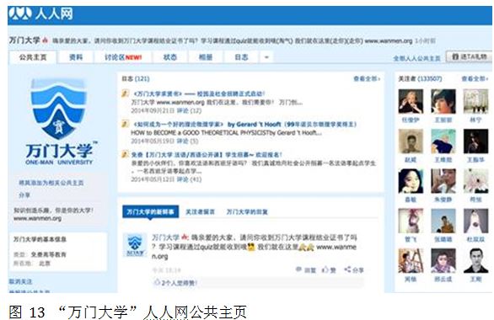This screenshot has width=494, height=320.
Task: Click the follower name 林宁
Action: click(475, 120)
